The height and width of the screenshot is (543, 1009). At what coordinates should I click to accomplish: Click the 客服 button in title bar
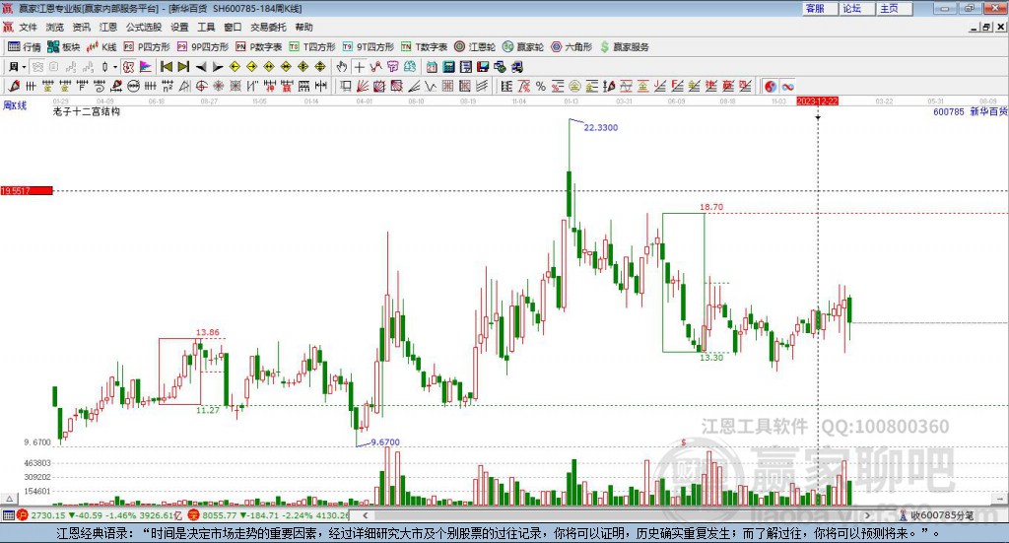tap(821, 8)
